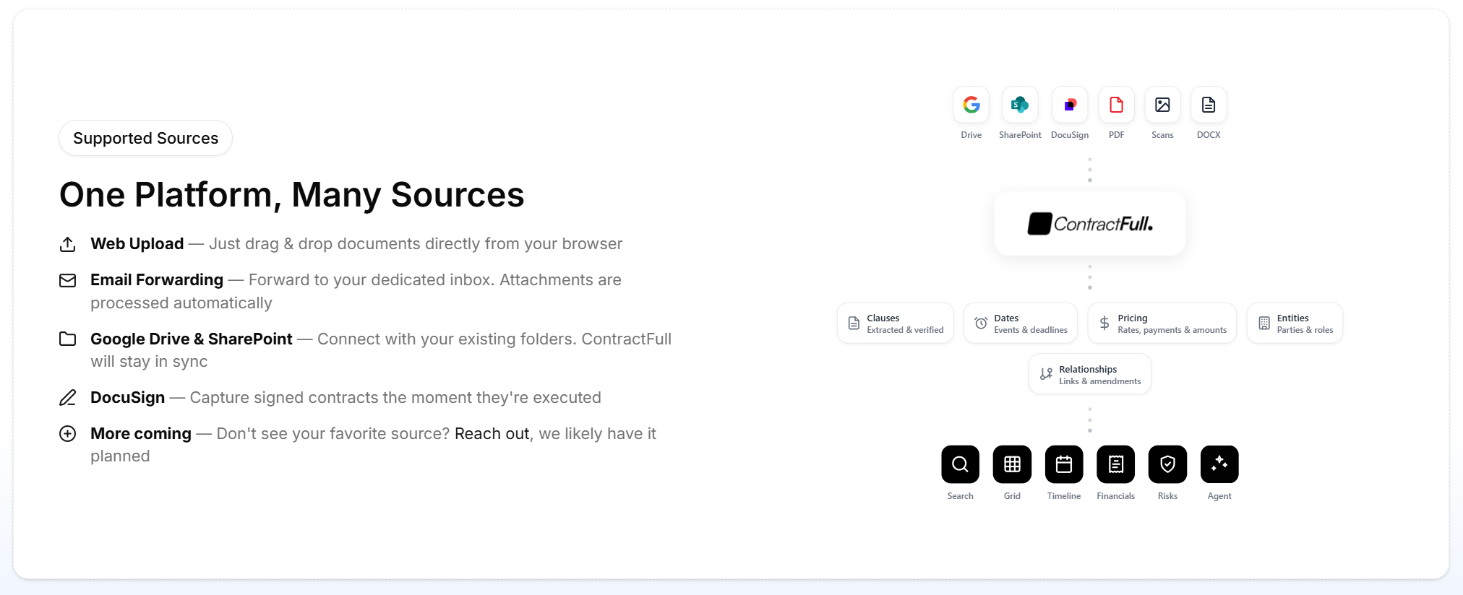Click the SharePoint label under its icon
Viewport: 1463px width, 595px height.
pyautogui.click(x=1020, y=135)
